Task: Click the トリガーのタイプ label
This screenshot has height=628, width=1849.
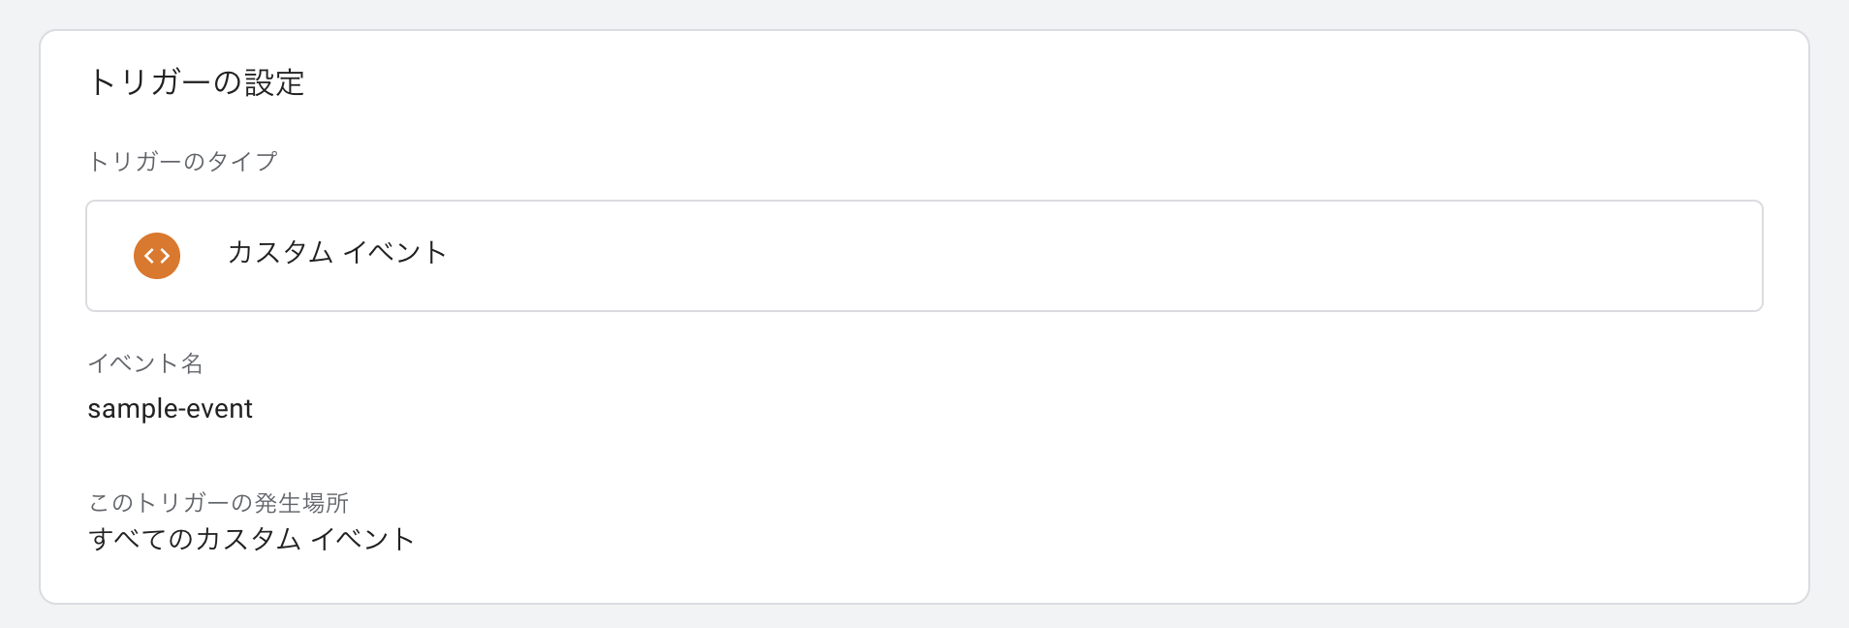Action: pyautogui.click(x=182, y=161)
